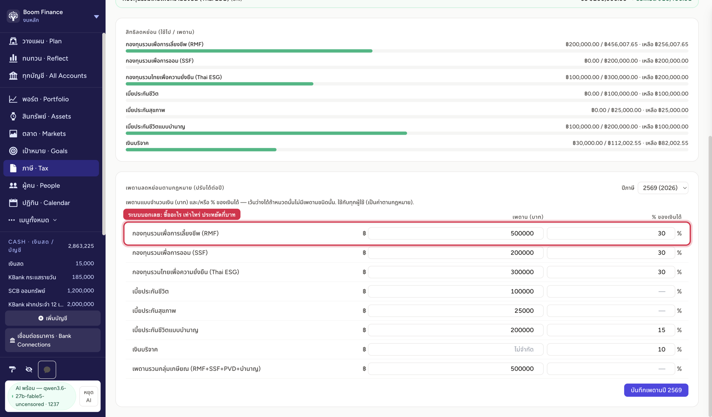The width and height of the screenshot is (712, 417).
Task: Open the All Accounts bank icon
Action: click(x=13, y=75)
